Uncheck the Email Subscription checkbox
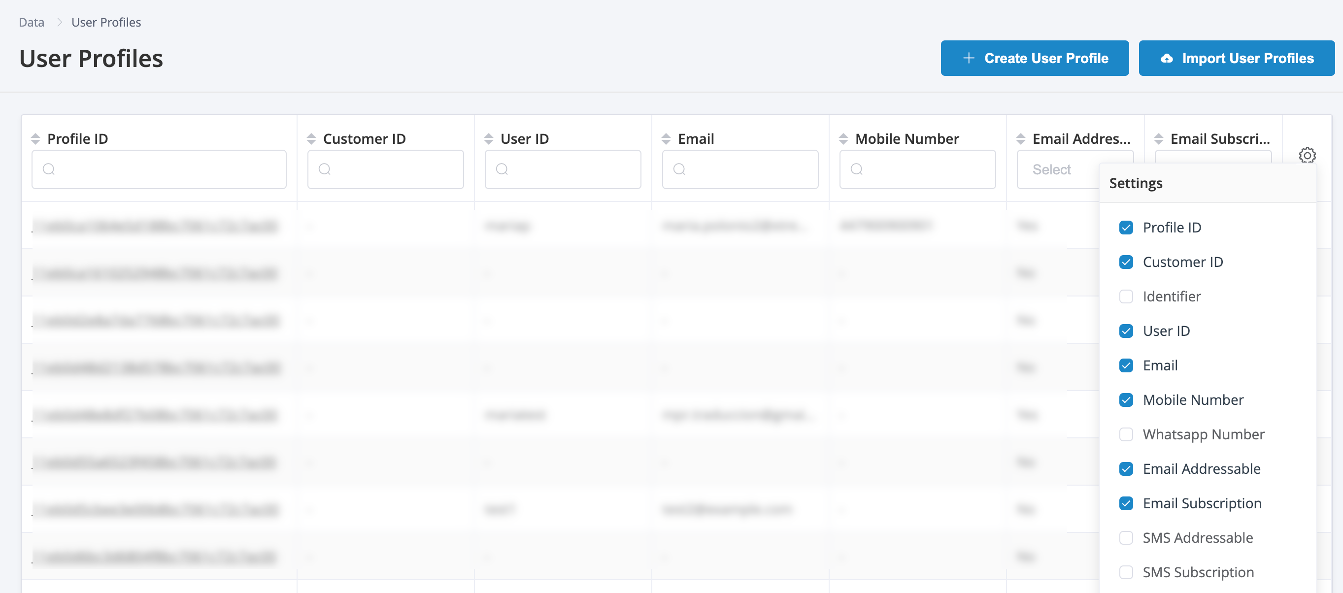 pyautogui.click(x=1126, y=503)
